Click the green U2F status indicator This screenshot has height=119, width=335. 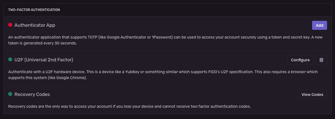point(10,60)
